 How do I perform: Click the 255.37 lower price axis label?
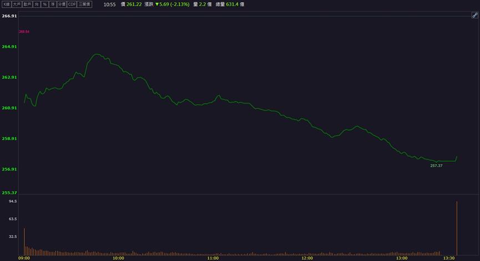point(9,192)
